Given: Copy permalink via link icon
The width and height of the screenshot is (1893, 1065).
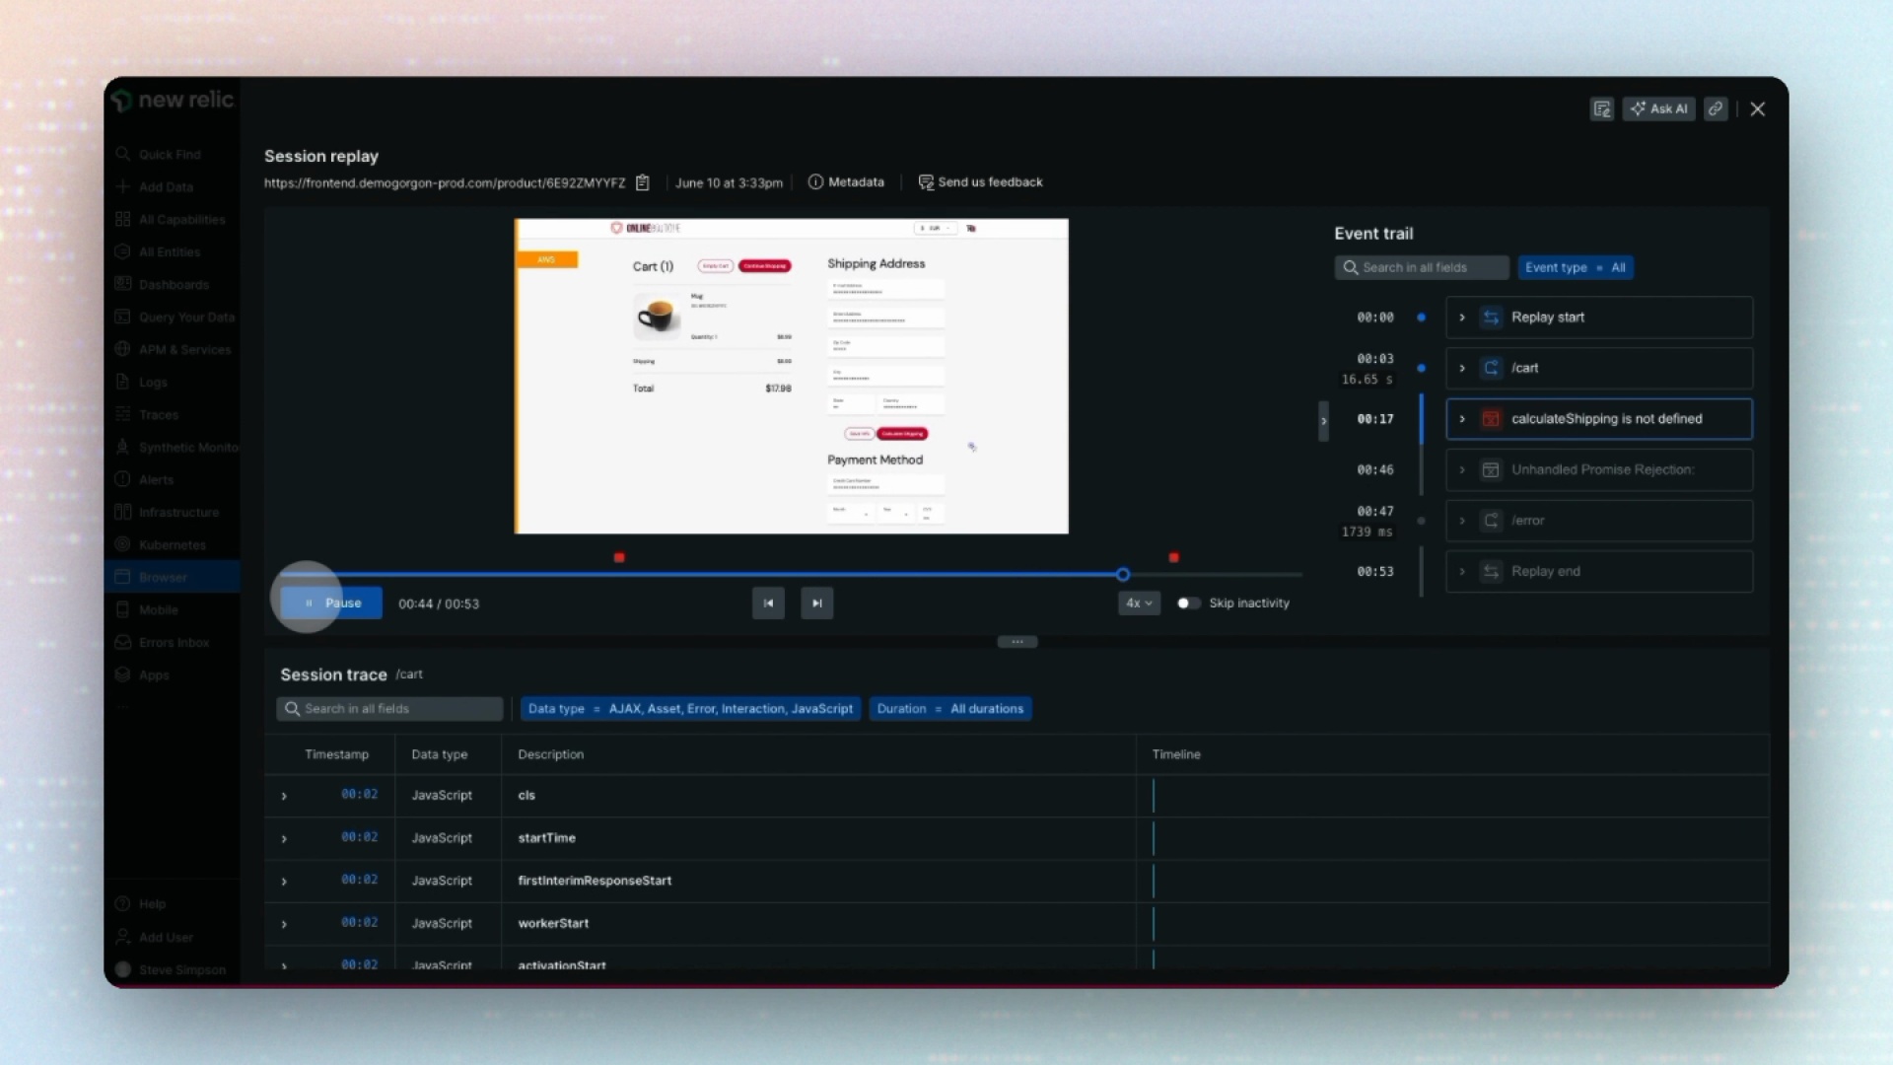Looking at the screenshot, I should click(x=1716, y=109).
